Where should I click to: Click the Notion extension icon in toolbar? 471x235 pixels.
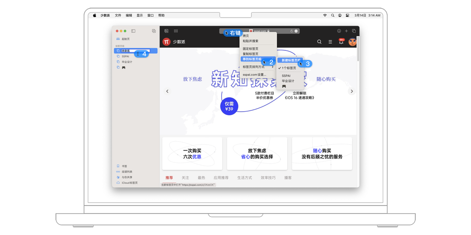(x=167, y=31)
